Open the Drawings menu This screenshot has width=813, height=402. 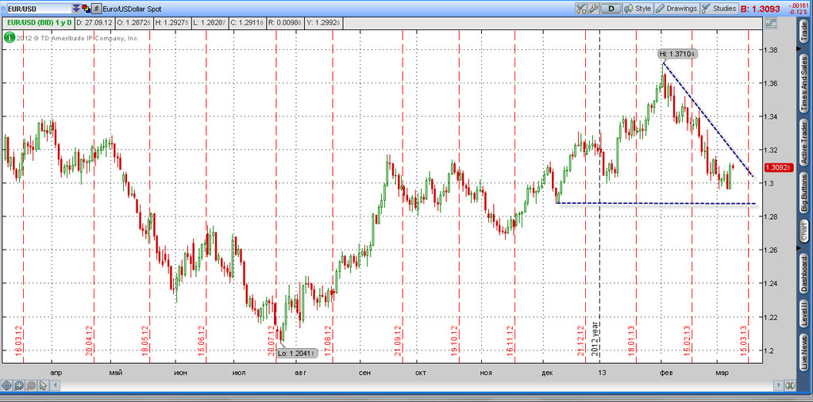click(x=676, y=9)
